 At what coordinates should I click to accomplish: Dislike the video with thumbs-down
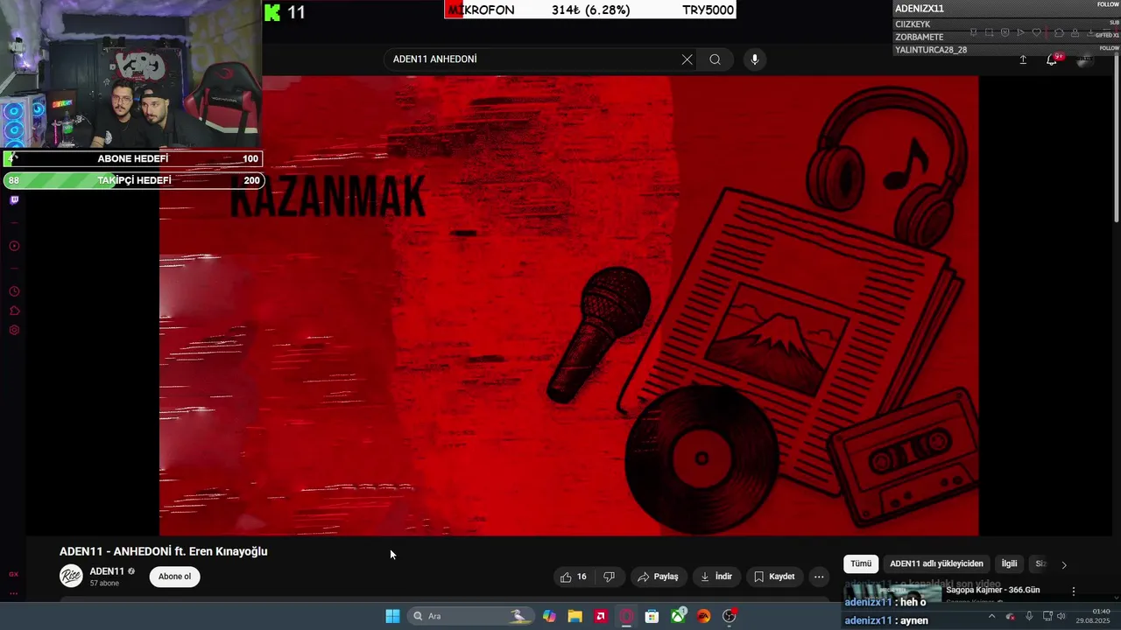(x=609, y=577)
